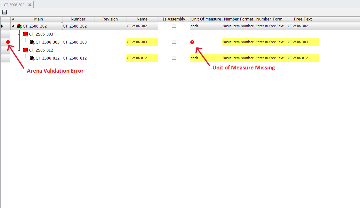This screenshot has width=360, height=208.
Task: Click the Number Format column header
Action: pos(238,19)
